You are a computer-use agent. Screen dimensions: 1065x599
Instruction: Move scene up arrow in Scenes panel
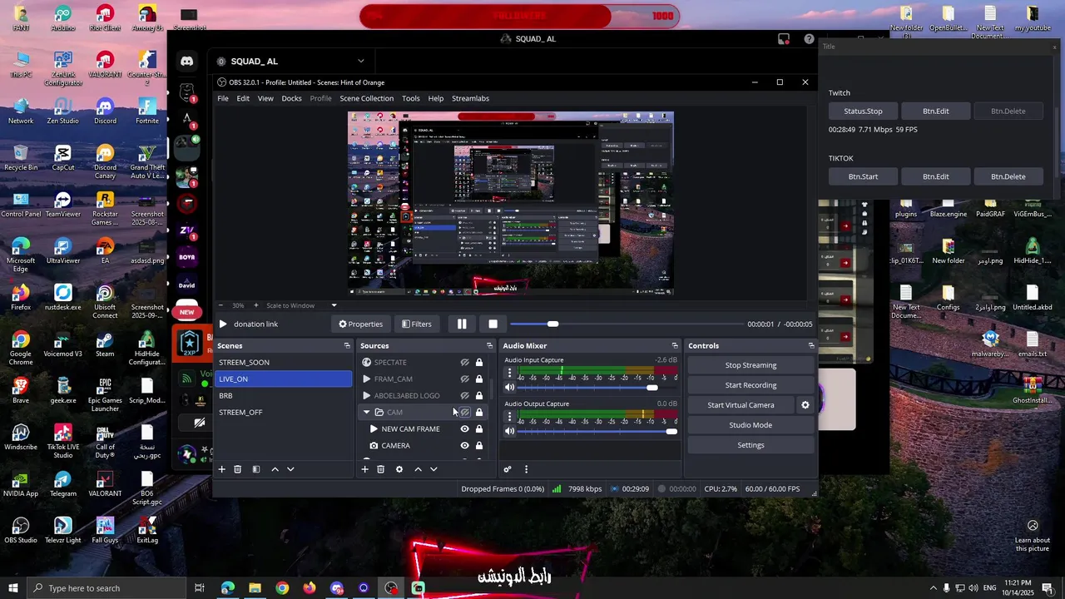click(x=275, y=469)
